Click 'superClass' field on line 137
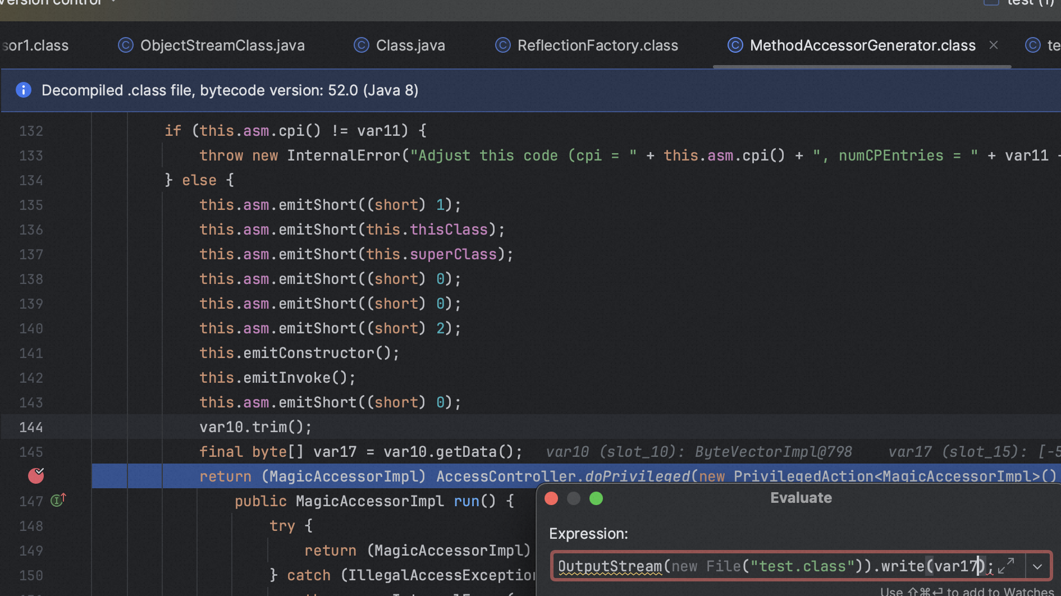1061x596 pixels. click(x=453, y=254)
